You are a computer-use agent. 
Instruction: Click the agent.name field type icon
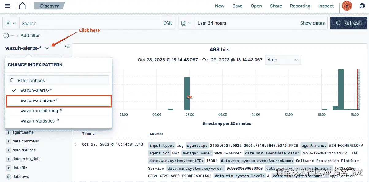click(9, 133)
